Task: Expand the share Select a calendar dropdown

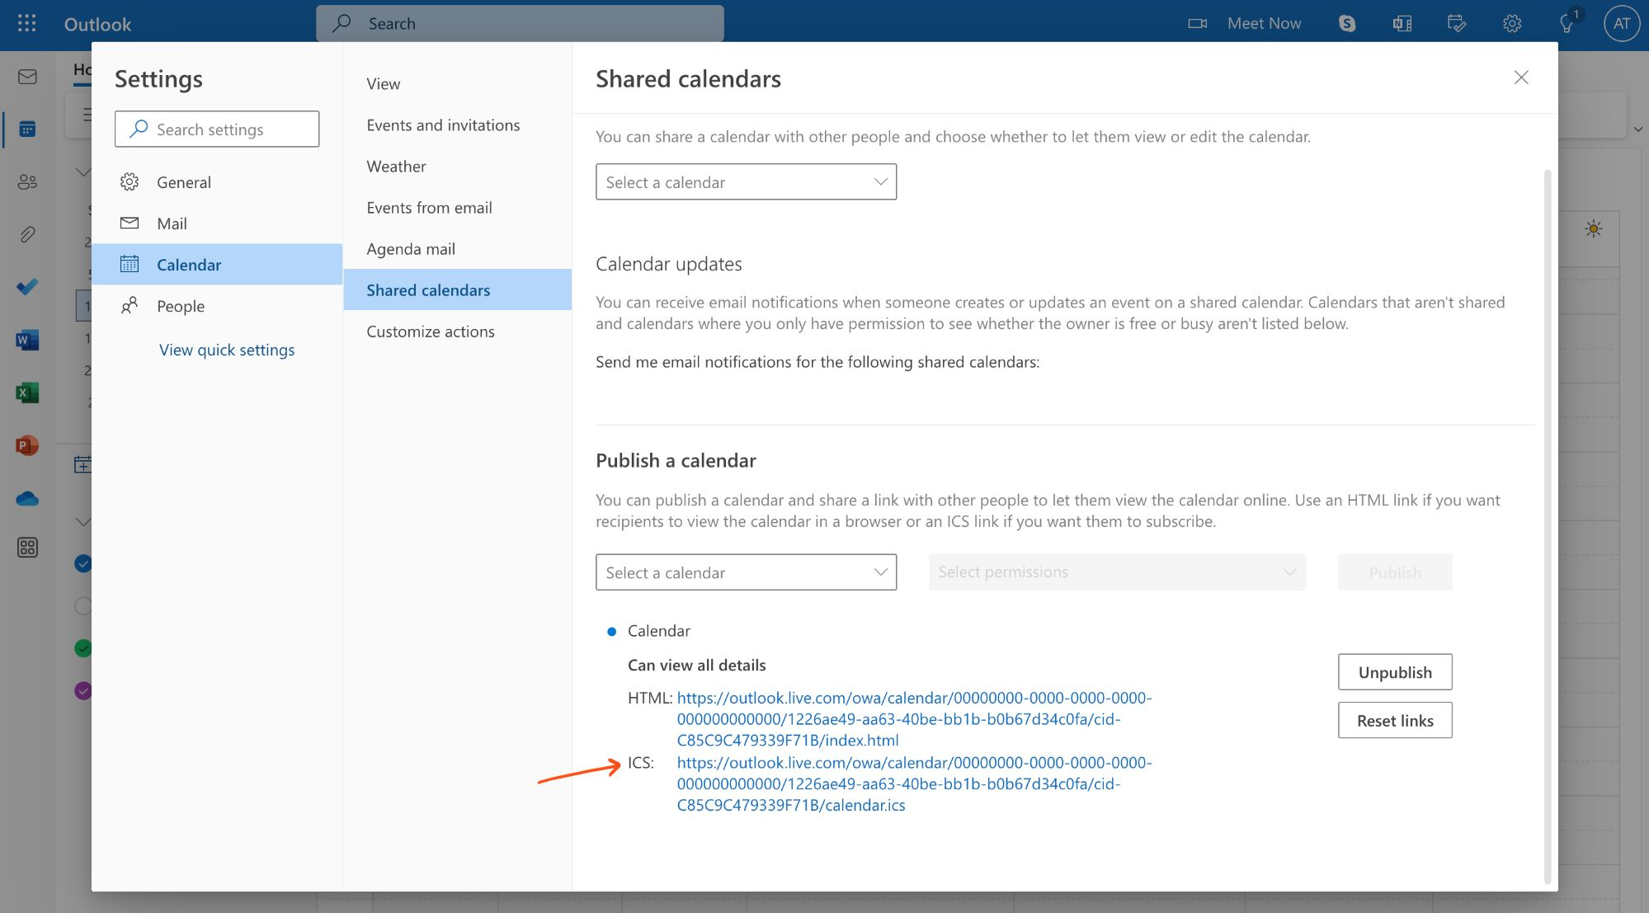Action: coord(746,181)
